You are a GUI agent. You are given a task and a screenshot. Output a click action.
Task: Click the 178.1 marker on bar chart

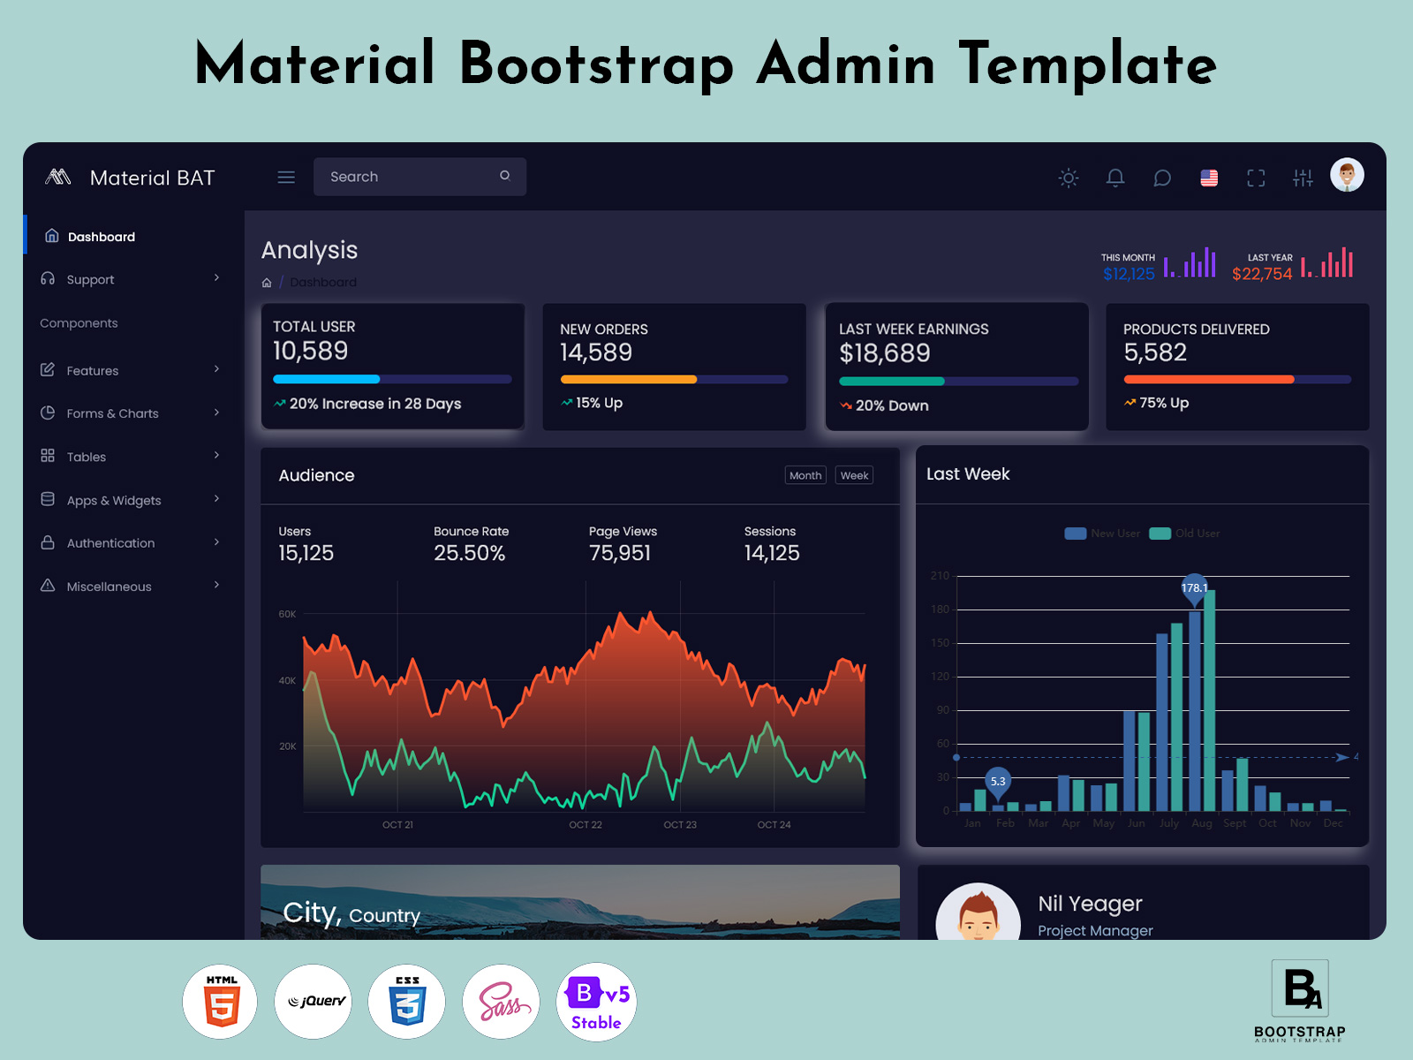pos(1194,589)
